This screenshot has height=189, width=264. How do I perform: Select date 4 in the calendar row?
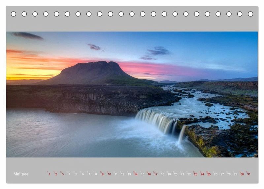(69, 174)
